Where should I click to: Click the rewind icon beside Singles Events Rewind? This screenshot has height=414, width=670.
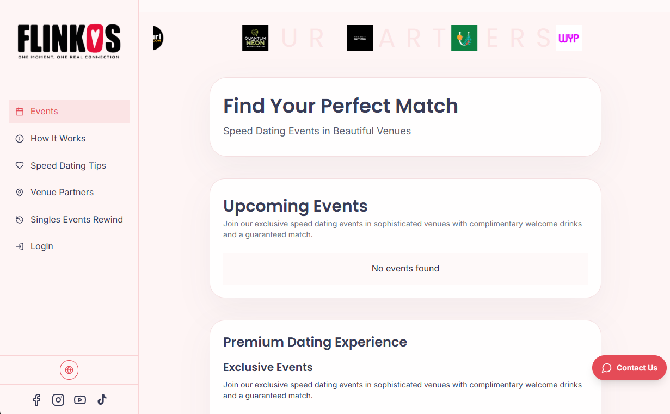pos(19,219)
